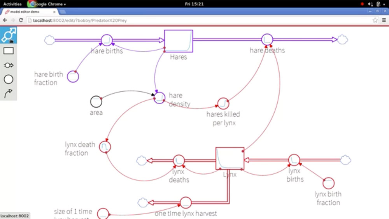Select the auxiliary circle tool
Image resolution: width=389 pixels, height=219 pixels.
click(x=9, y=79)
